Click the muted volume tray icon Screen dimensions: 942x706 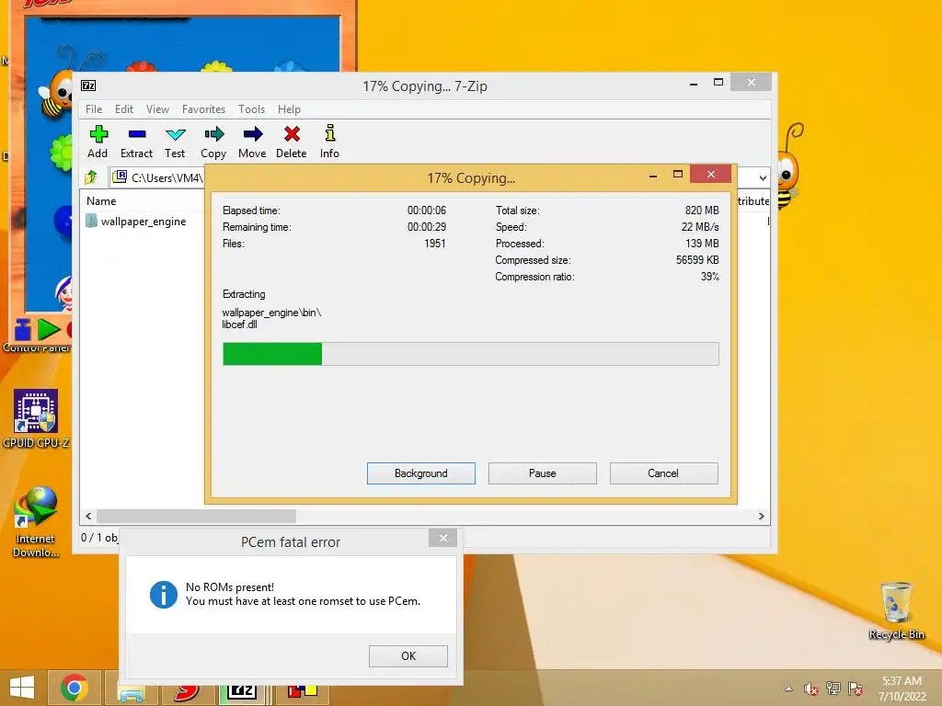tap(810, 689)
